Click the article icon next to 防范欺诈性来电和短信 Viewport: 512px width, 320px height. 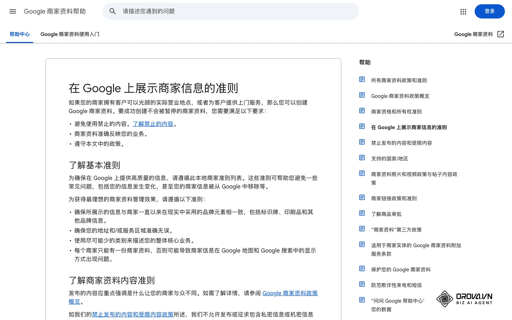point(362,284)
